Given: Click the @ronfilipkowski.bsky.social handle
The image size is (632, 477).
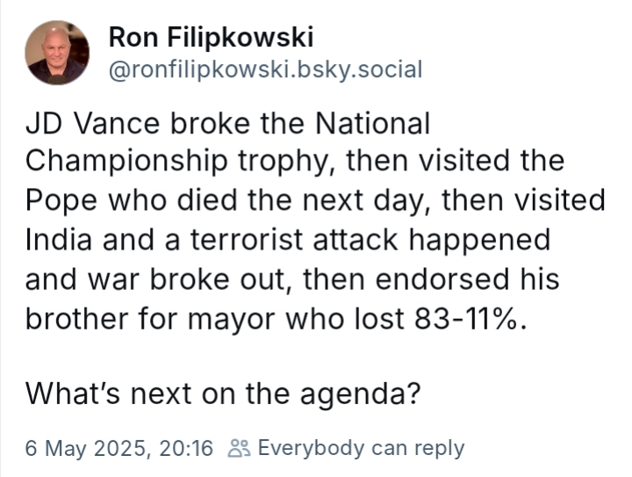Looking at the screenshot, I should pyautogui.click(x=264, y=69).
